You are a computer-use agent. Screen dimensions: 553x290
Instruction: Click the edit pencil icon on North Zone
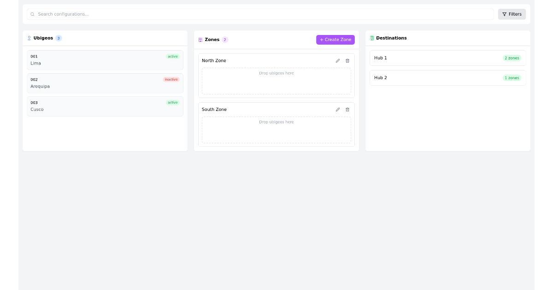click(338, 60)
